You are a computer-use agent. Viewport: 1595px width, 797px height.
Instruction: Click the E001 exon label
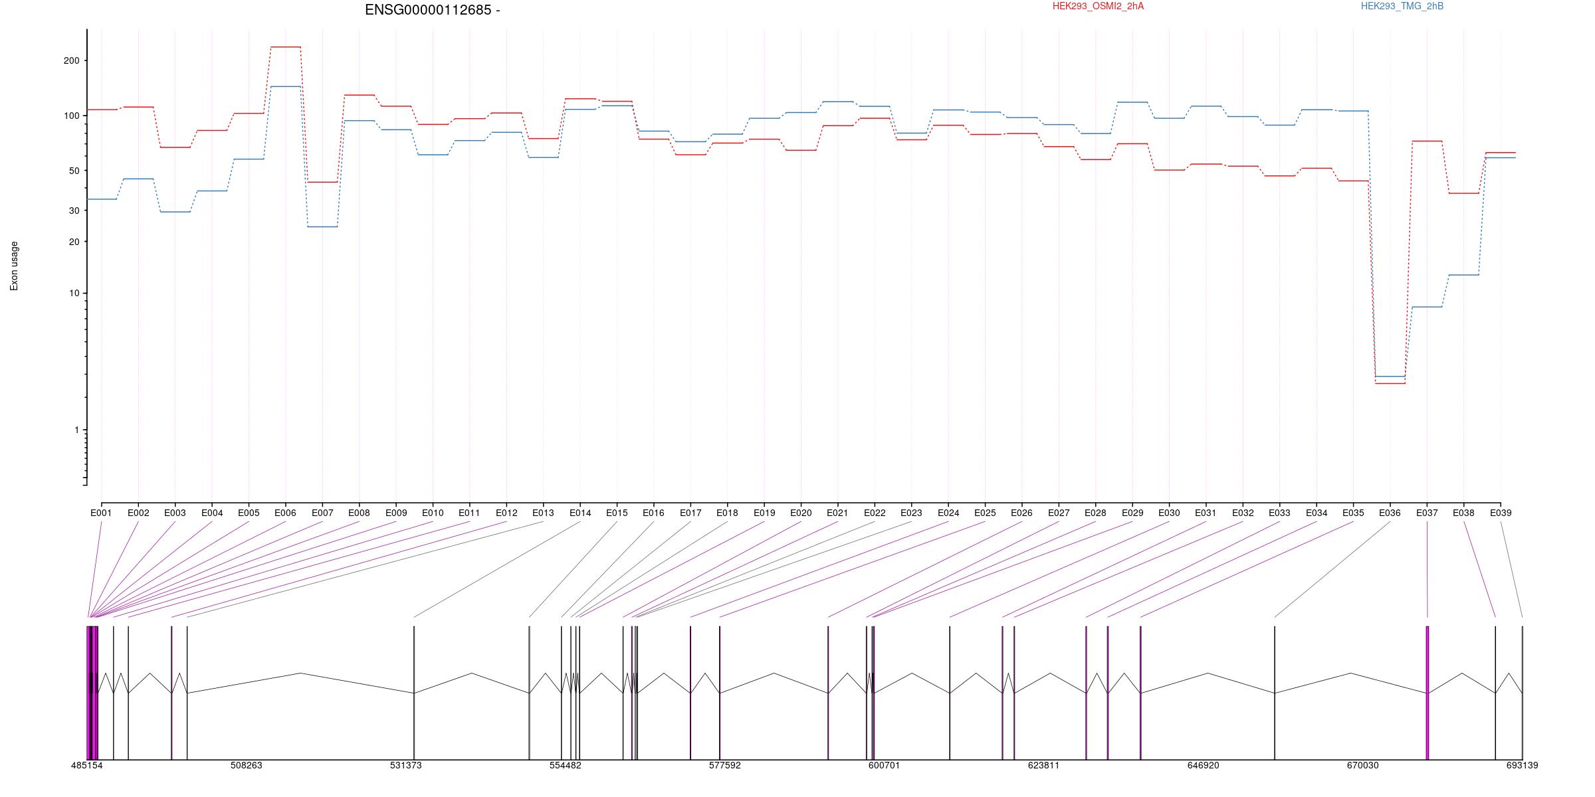point(101,513)
